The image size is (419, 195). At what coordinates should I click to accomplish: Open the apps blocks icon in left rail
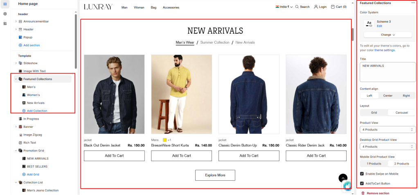5,23
